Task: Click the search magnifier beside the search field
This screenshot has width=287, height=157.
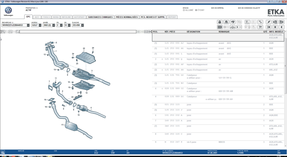Action: click(17, 32)
